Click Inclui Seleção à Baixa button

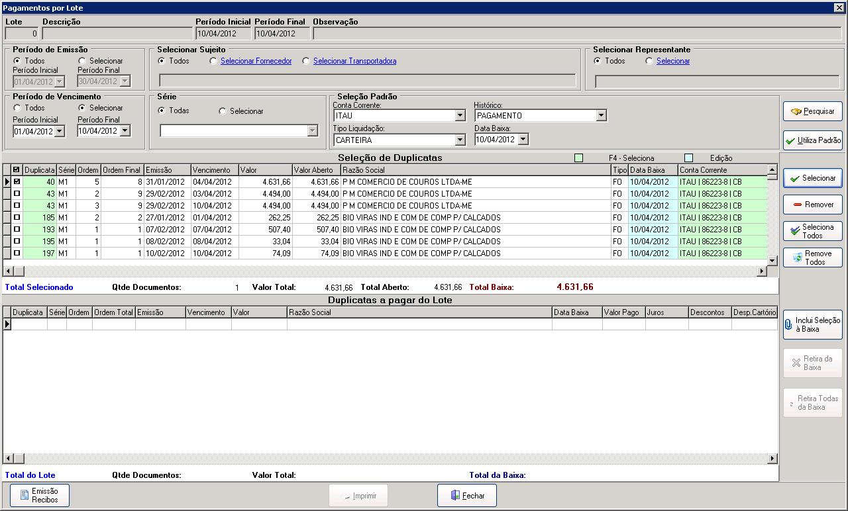point(812,325)
